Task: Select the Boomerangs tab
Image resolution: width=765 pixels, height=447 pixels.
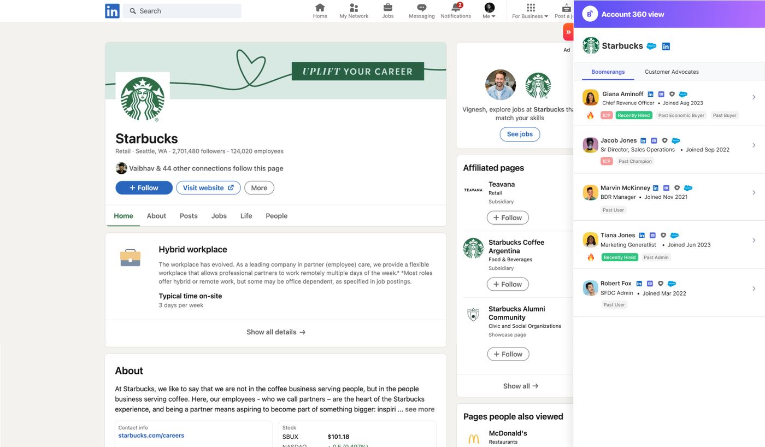Action: point(608,72)
